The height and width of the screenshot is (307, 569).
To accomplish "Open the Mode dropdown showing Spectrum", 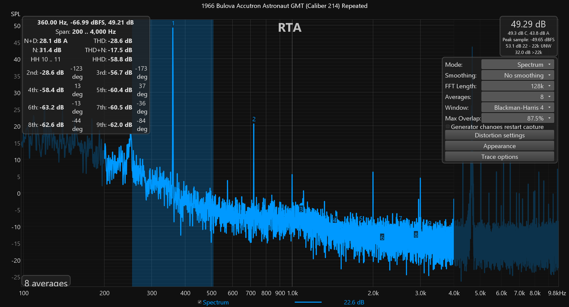I will point(518,64).
